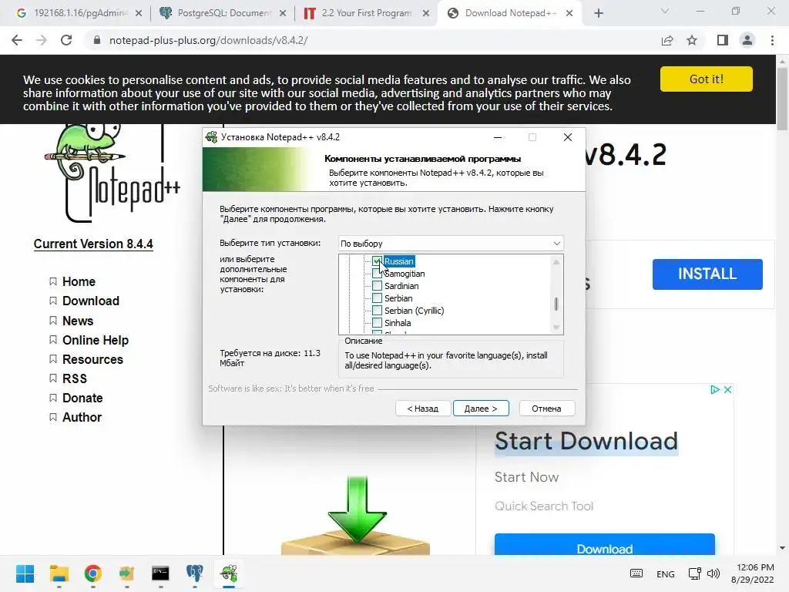The height and width of the screenshot is (592, 789).
Task: Click the touch keyboard tray icon
Action: coord(636,573)
